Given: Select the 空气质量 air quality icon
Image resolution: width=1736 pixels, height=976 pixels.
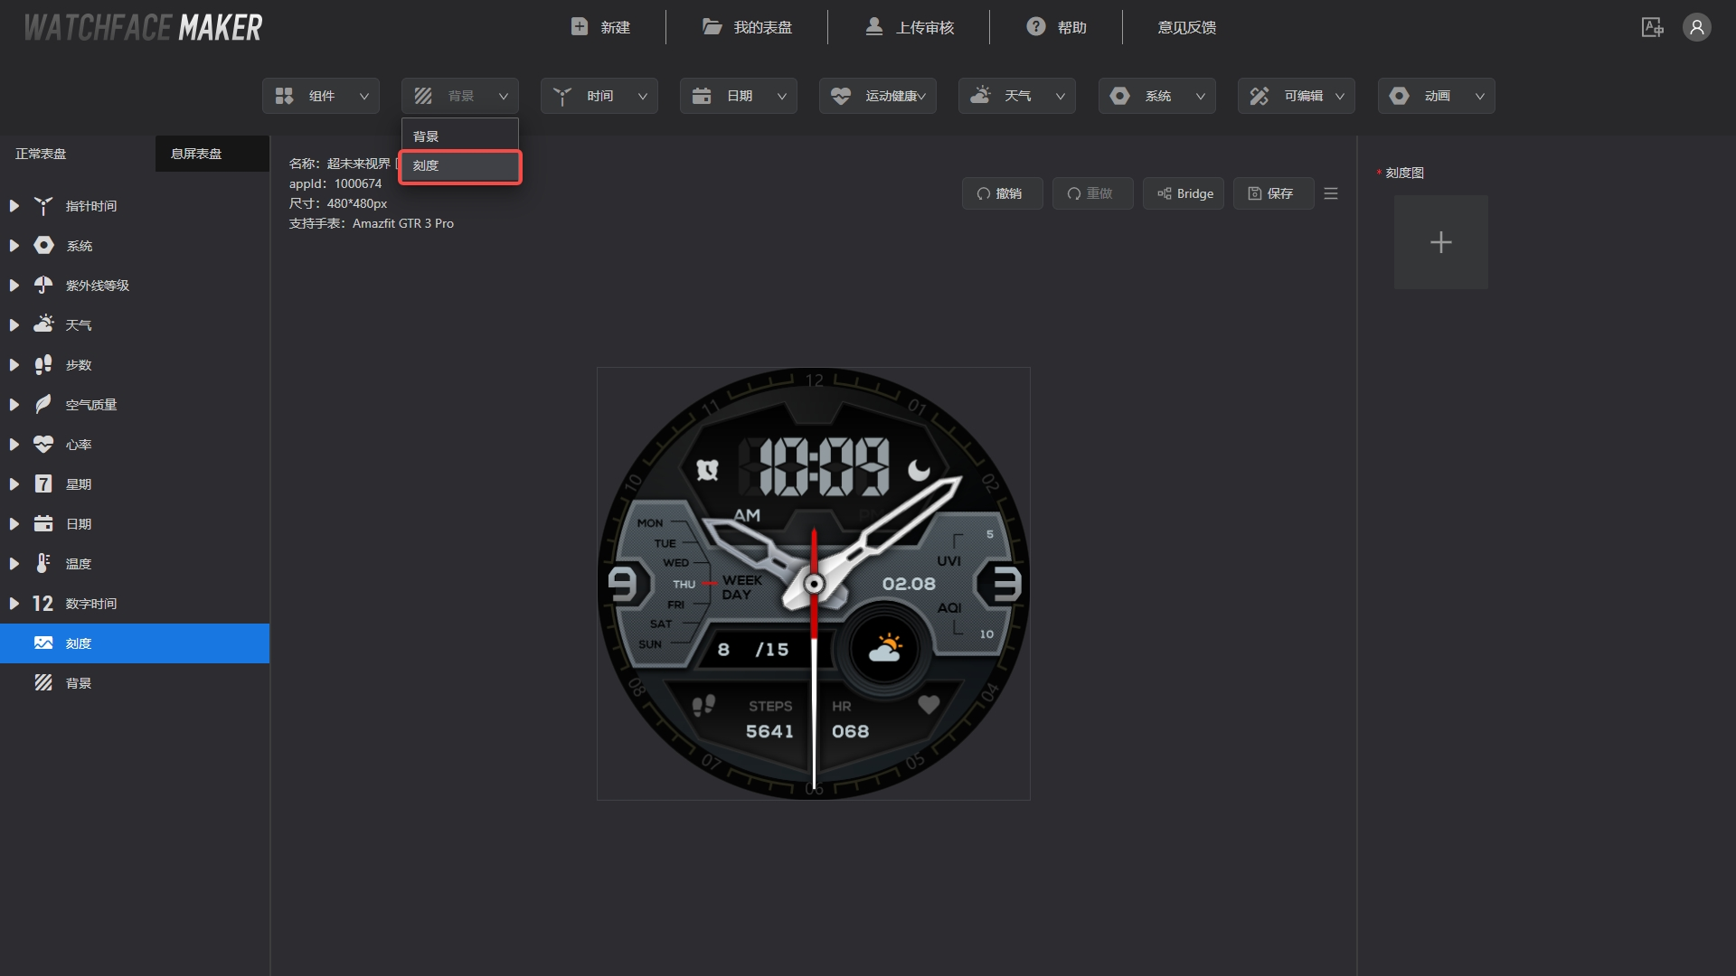Looking at the screenshot, I should point(43,404).
